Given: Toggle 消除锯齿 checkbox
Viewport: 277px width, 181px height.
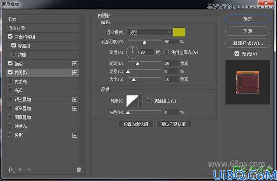Looking at the screenshot, I should [149, 101].
